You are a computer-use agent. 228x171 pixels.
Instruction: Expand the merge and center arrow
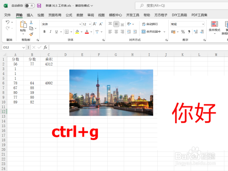(164, 32)
